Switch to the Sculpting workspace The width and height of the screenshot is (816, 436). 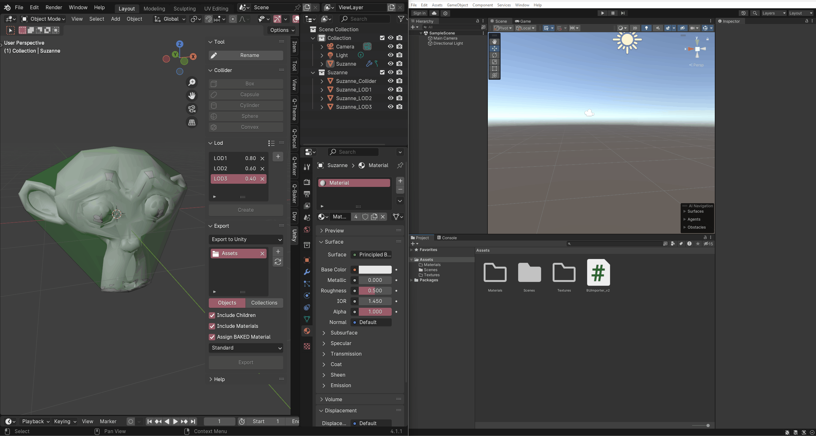(x=185, y=8)
